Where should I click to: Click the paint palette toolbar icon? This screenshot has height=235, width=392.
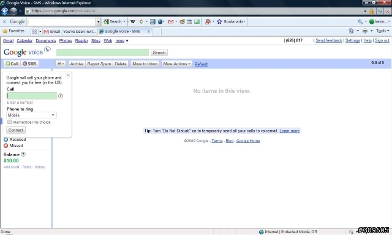[183, 22]
